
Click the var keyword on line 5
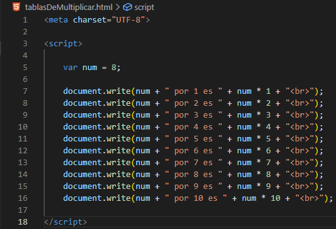click(x=70, y=68)
